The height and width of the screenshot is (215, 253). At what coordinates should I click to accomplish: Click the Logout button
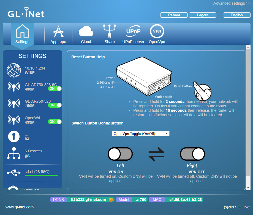203,15
